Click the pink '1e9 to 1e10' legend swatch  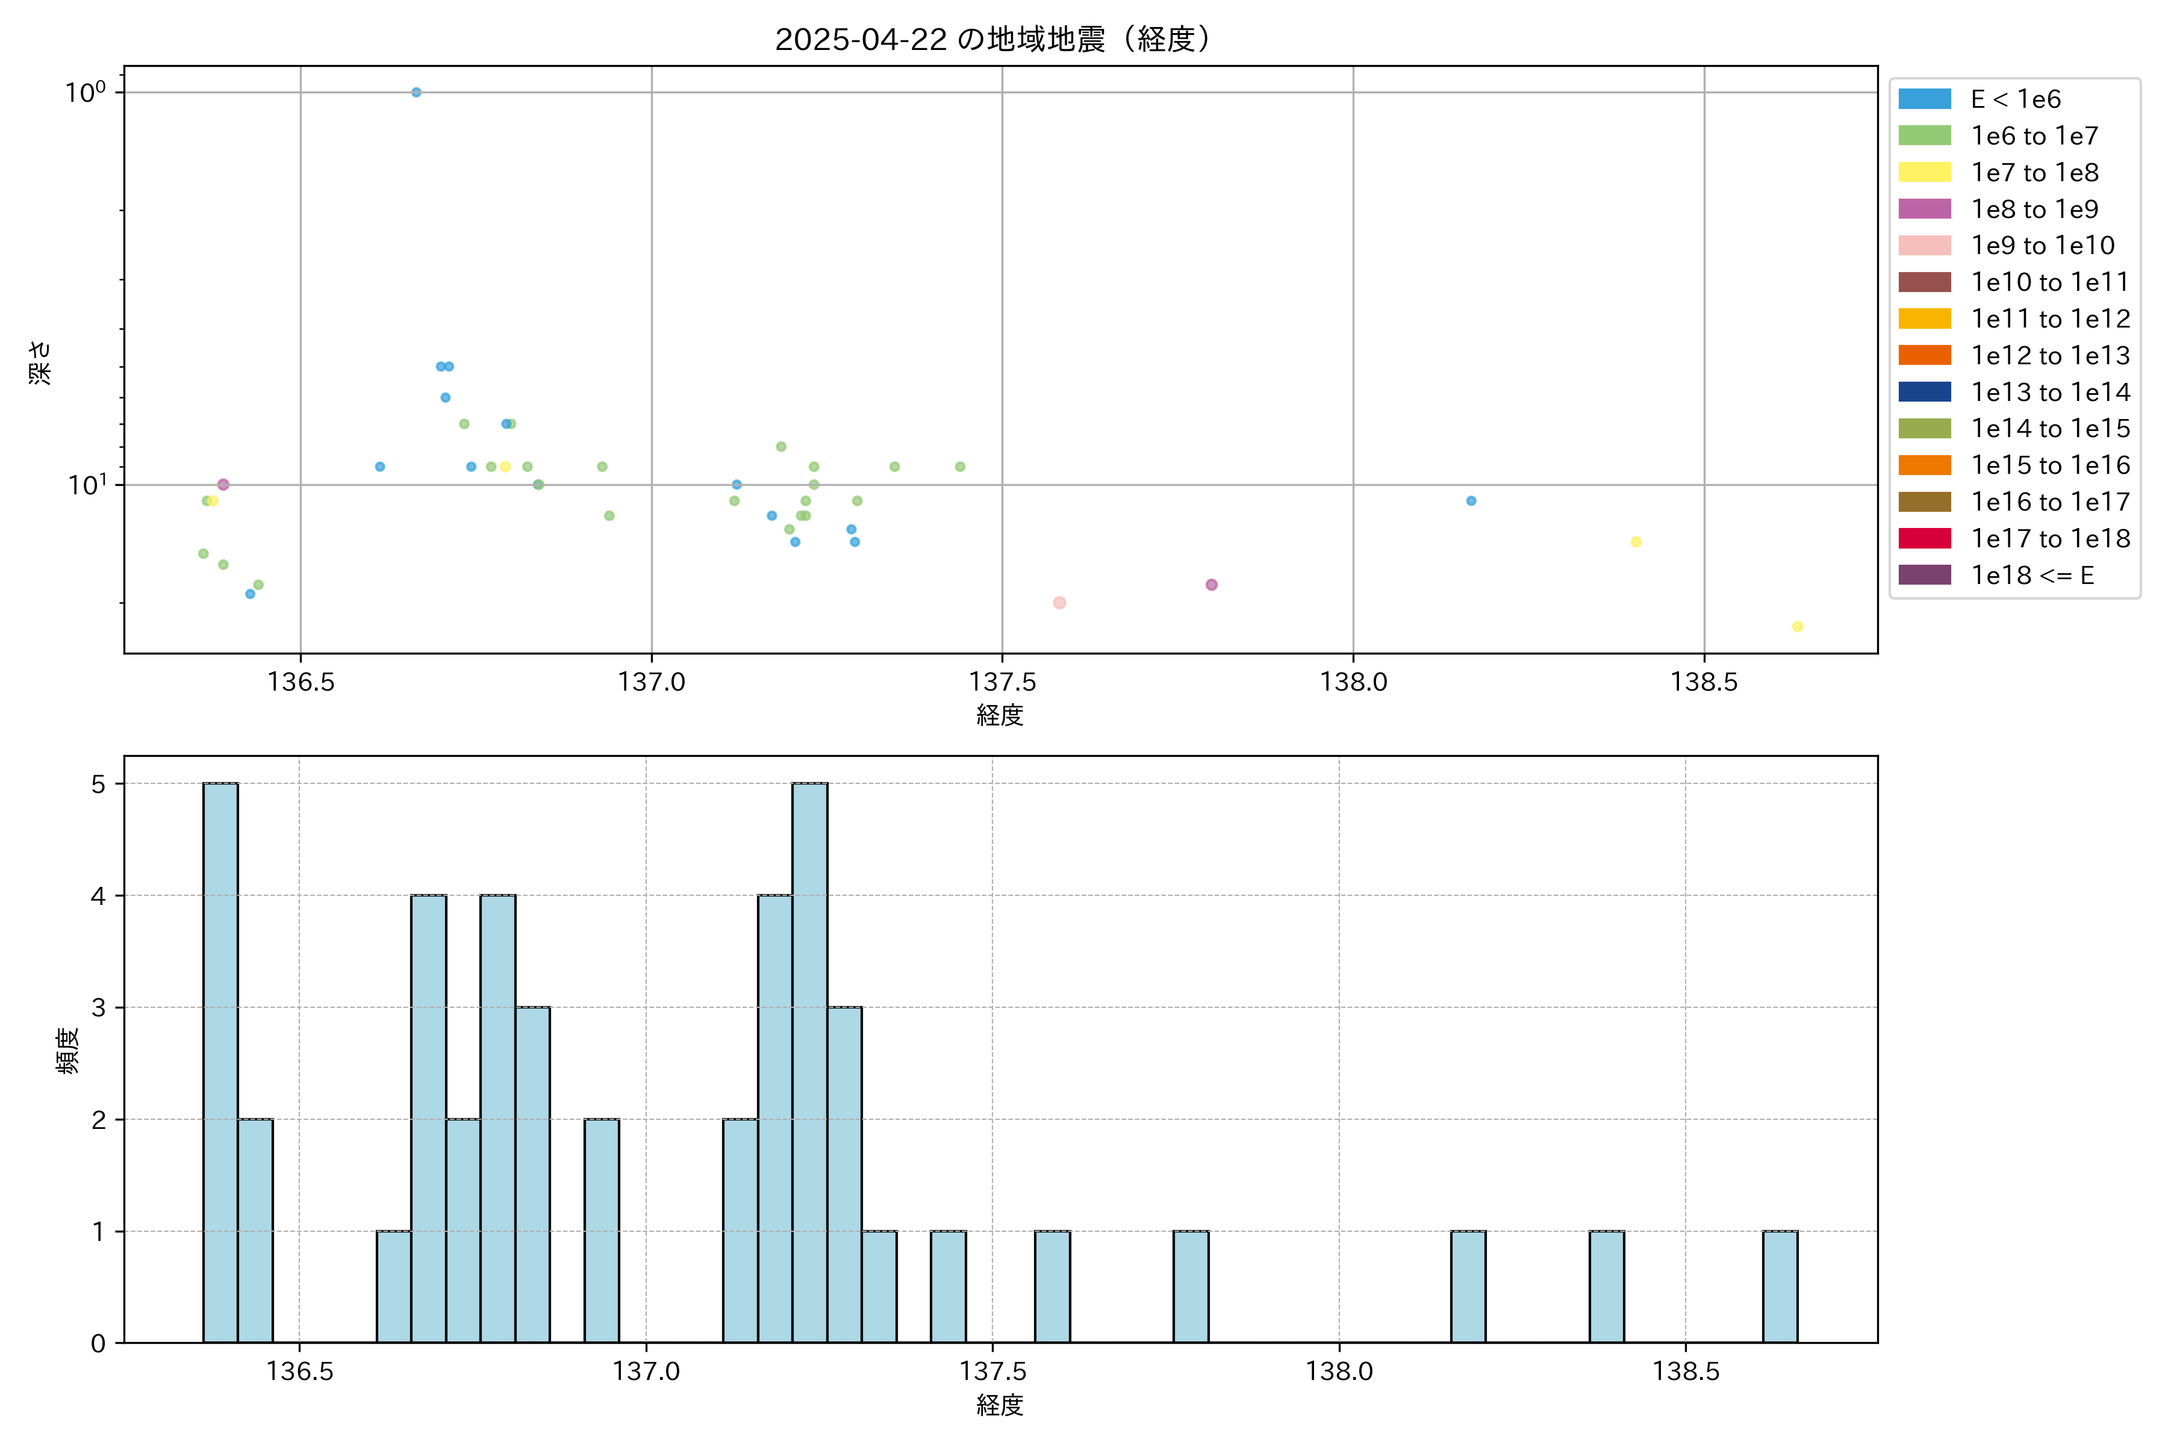coord(1923,245)
